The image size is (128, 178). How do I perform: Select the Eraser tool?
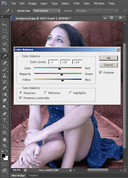coord(5,88)
